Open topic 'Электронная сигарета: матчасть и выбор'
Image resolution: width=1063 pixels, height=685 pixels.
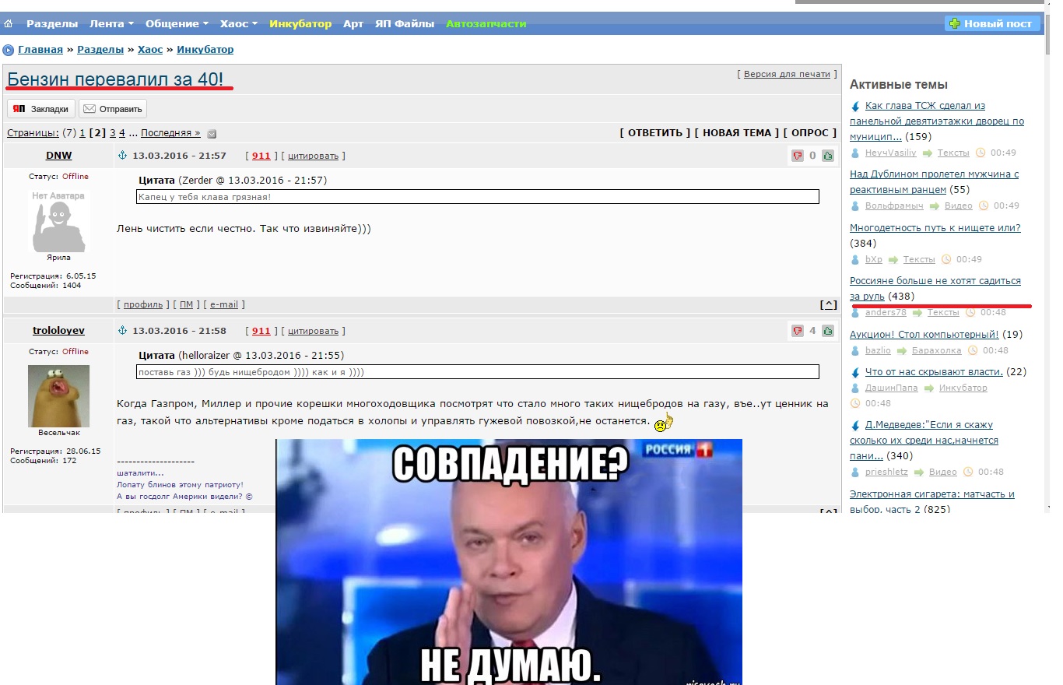tap(932, 501)
